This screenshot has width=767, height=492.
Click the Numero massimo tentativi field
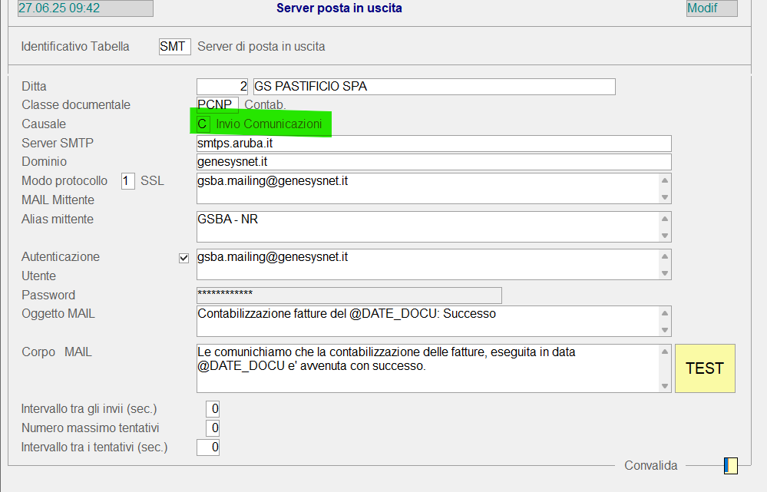click(213, 428)
